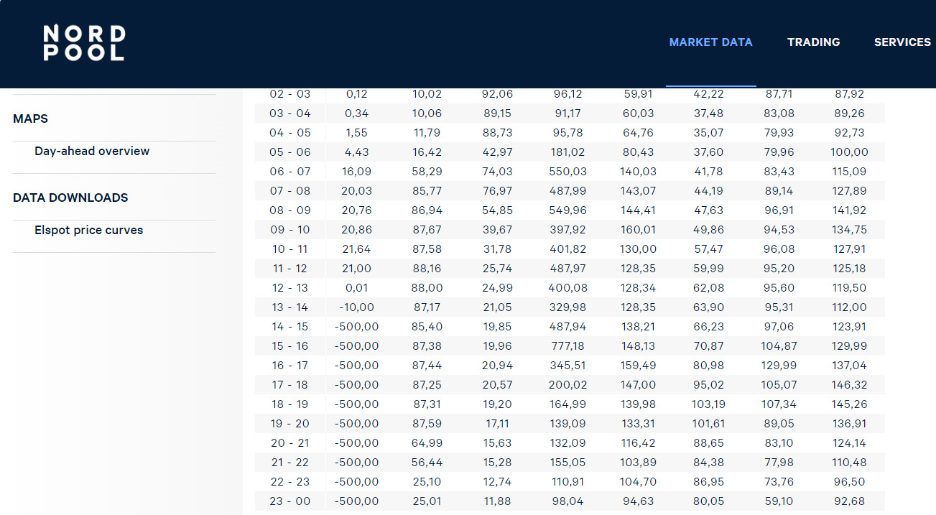Select the 550,03 price cell
The width and height of the screenshot is (936, 515).
569,172
